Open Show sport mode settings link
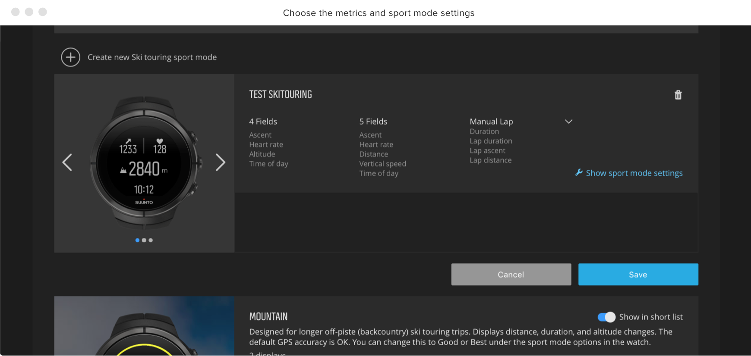The height and width of the screenshot is (356, 751). tap(634, 173)
